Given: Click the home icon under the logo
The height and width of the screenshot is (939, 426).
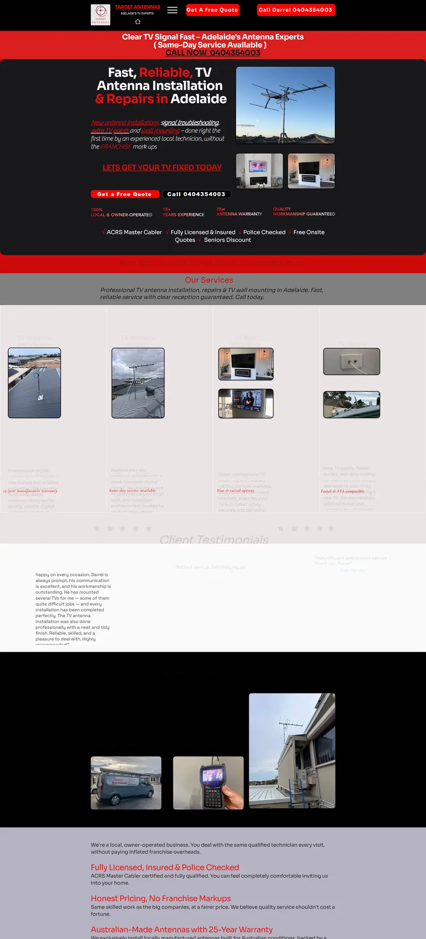Looking at the screenshot, I should (x=138, y=22).
